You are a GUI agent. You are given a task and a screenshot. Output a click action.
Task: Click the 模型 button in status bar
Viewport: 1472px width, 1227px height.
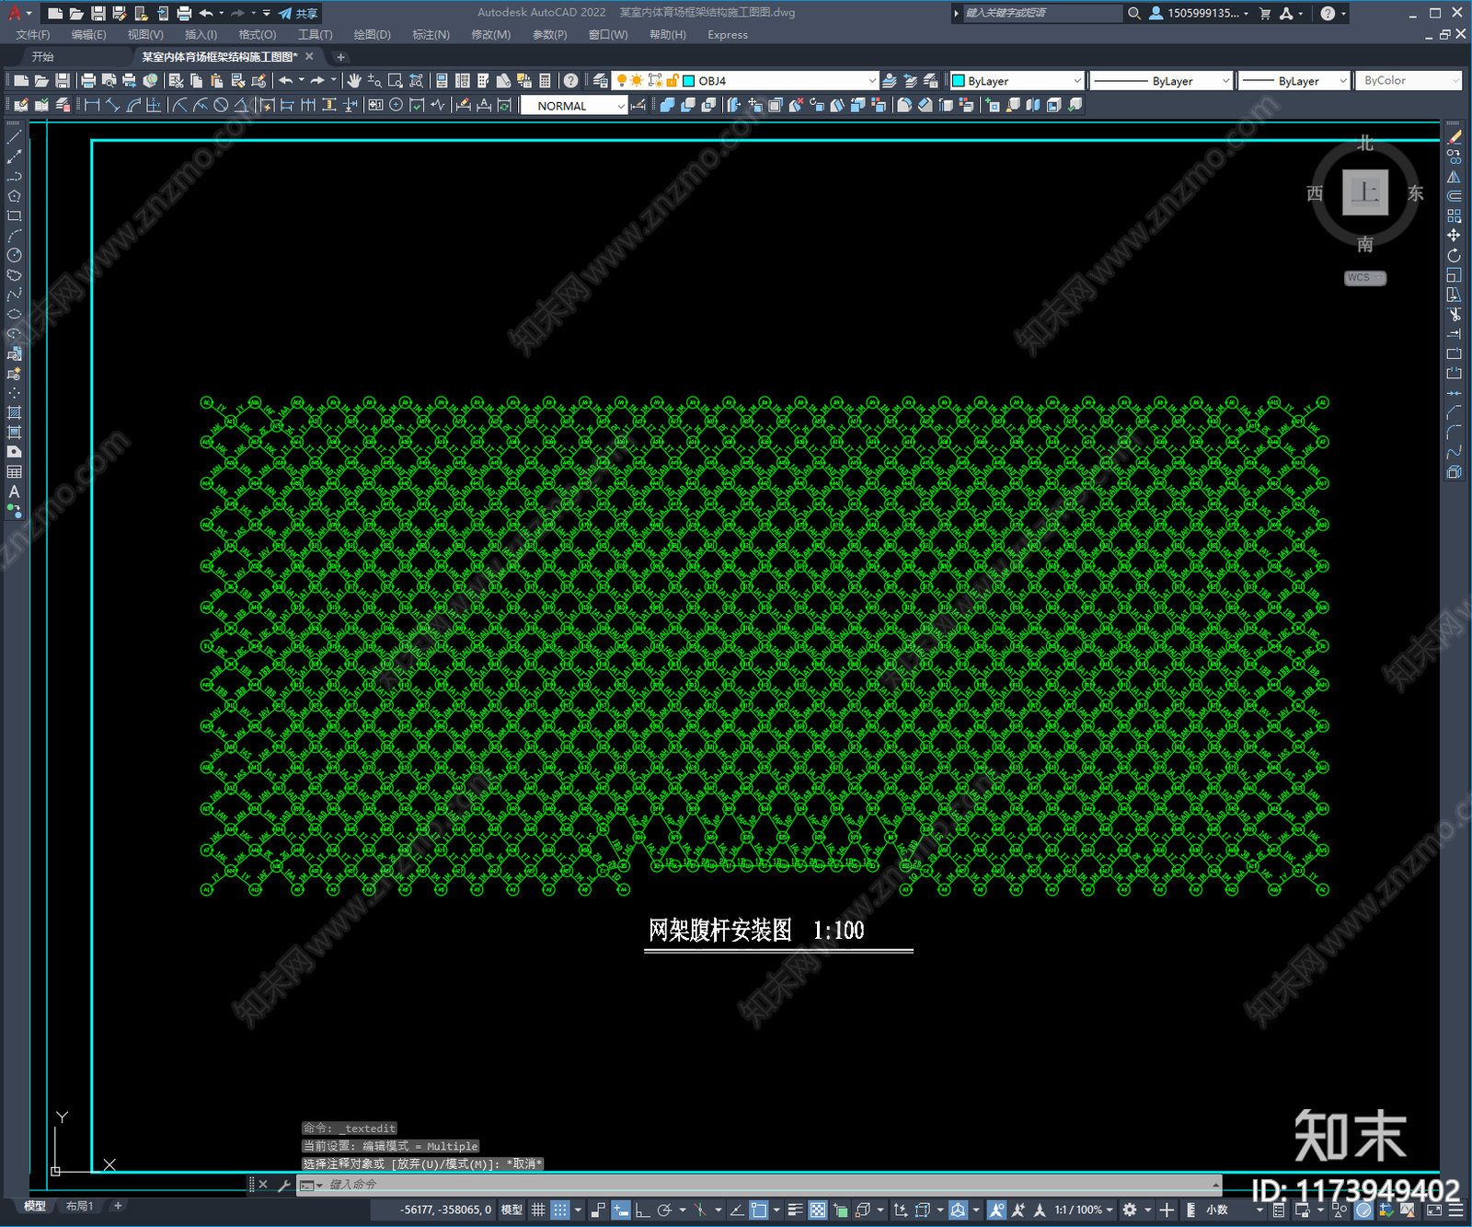512,1210
